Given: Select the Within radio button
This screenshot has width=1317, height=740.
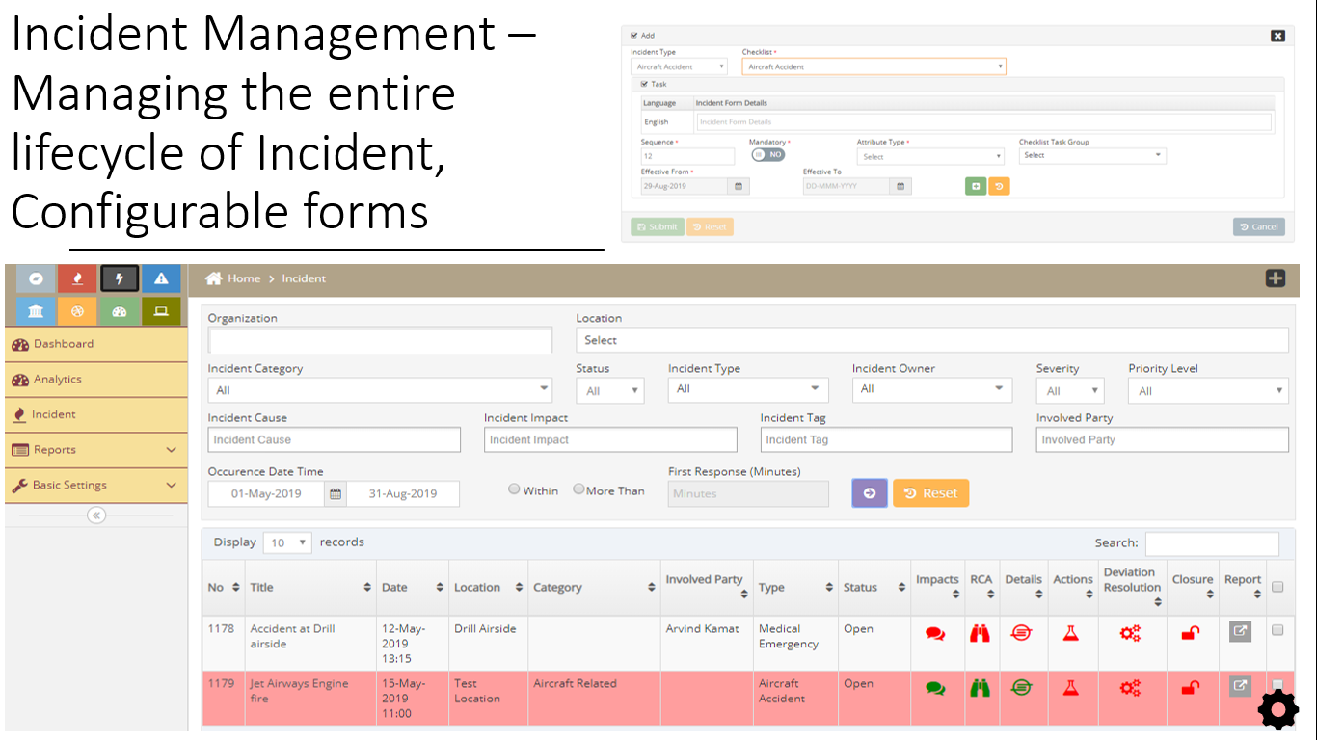Looking at the screenshot, I should (x=514, y=489).
